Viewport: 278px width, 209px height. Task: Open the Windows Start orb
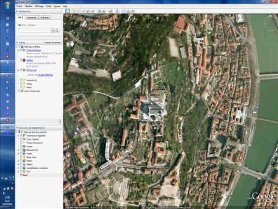(7, 5)
